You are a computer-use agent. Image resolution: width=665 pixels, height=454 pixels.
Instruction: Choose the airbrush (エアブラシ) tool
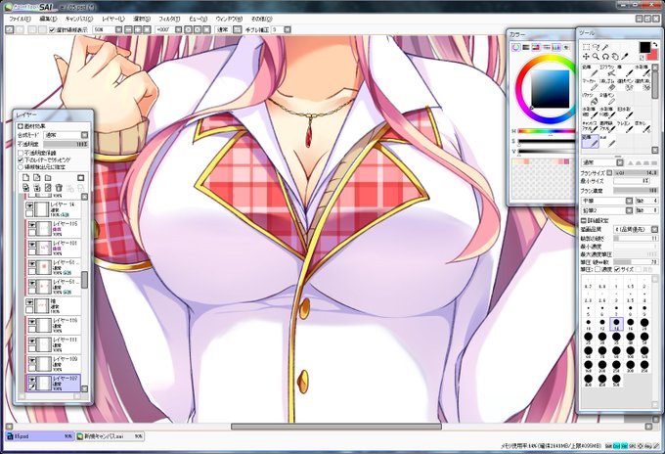pos(607,70)
